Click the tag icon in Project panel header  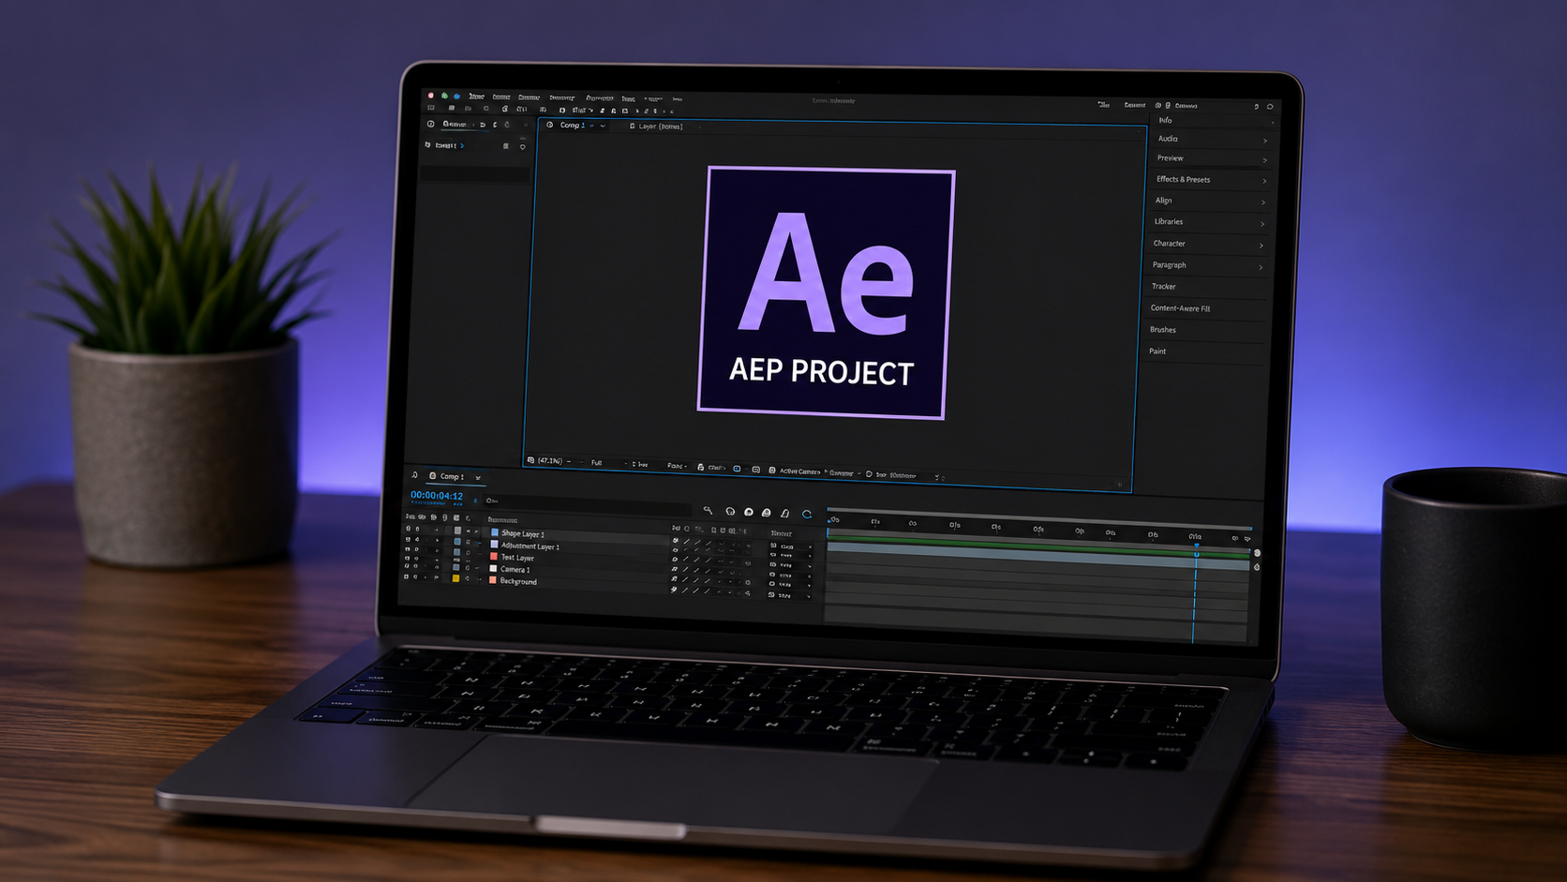tap(523, 146)
